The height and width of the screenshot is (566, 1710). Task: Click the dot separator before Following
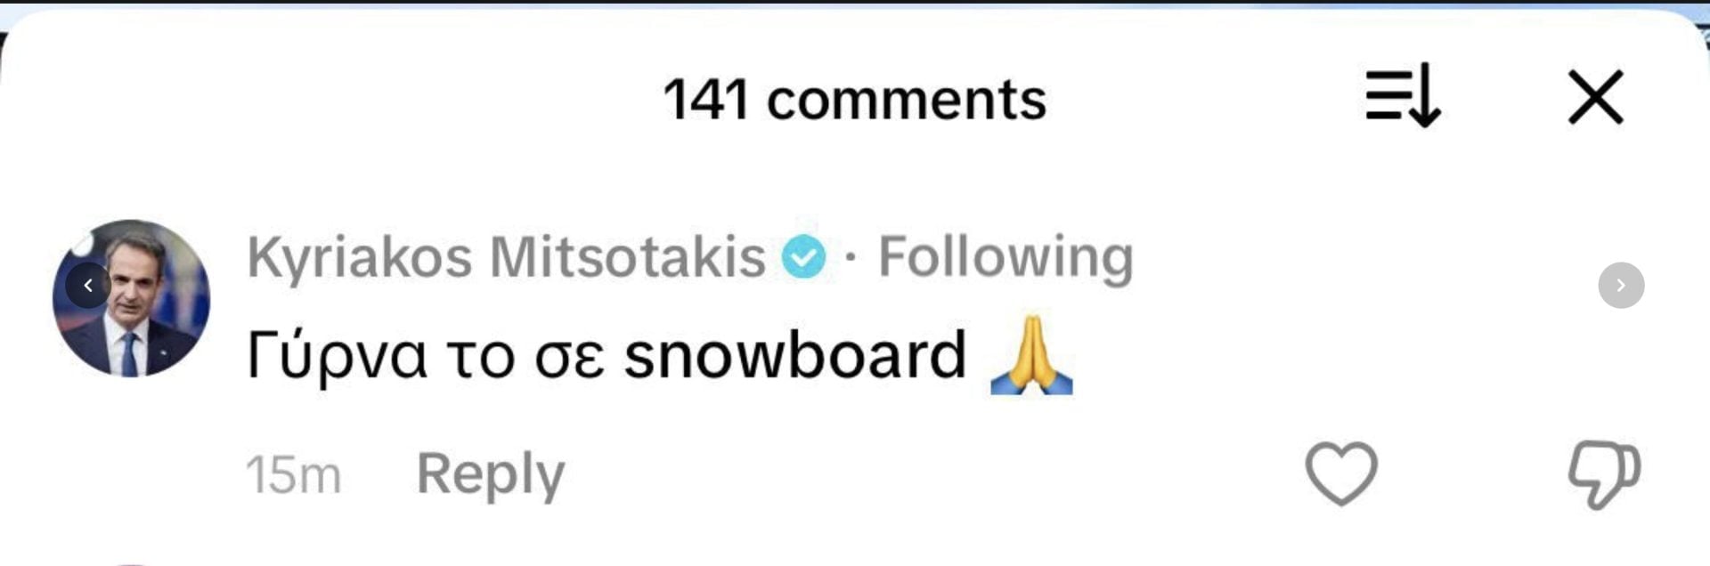[851, 258]
